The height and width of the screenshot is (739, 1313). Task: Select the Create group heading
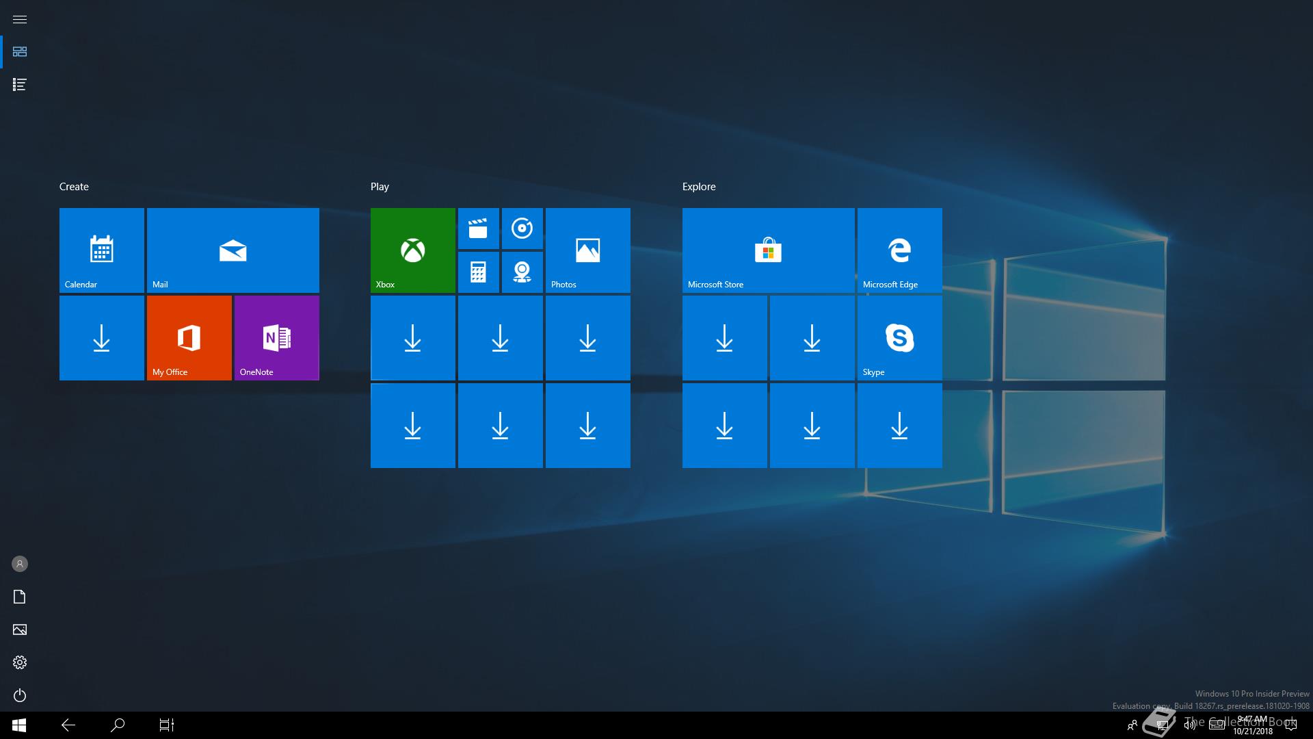[74, 187]
